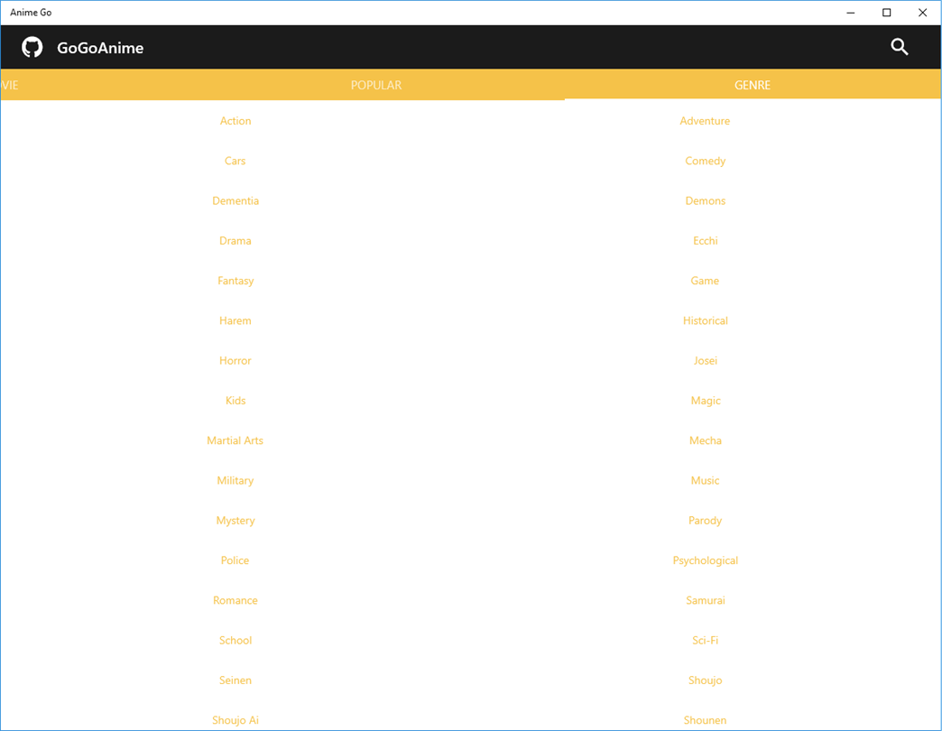Choose the Cars genre link
Viewport: 942px width, 731px height.
(235, 161)
